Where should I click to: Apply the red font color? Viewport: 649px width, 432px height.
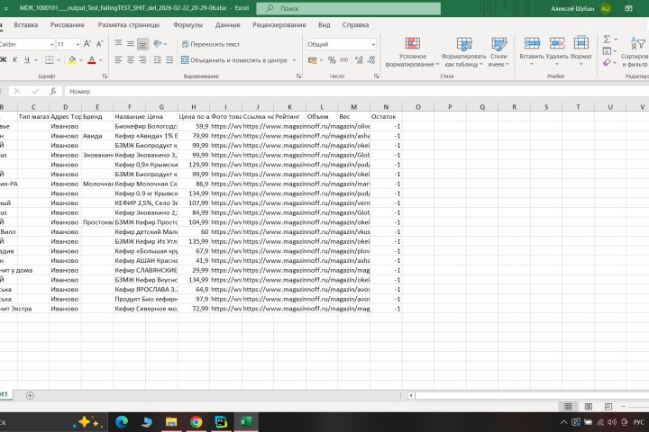point(92,60)
